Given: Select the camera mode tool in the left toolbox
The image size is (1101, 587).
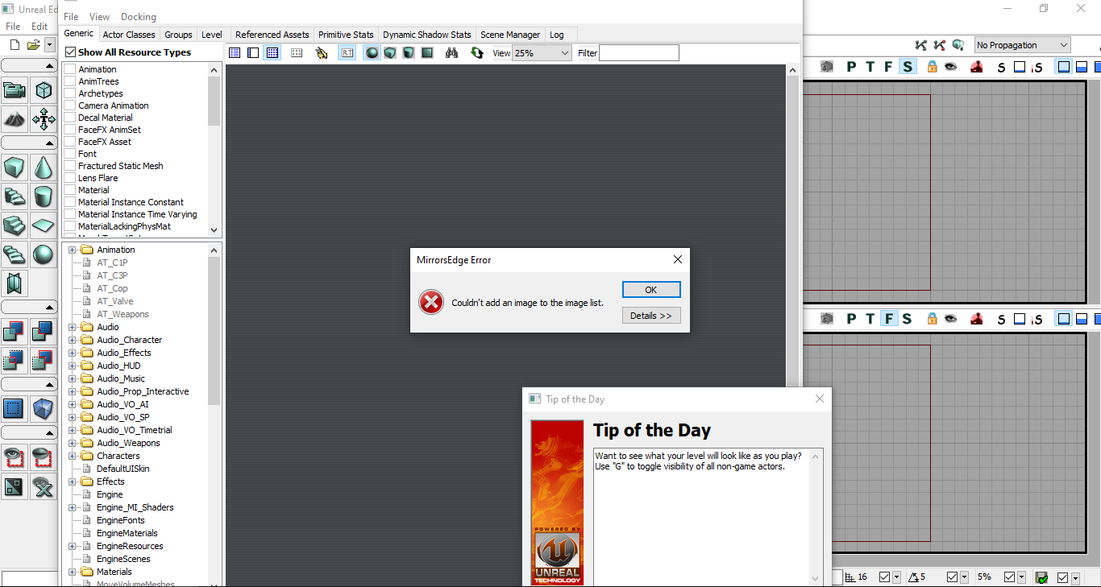Looking at the screenshot, I should coord(15,89).
